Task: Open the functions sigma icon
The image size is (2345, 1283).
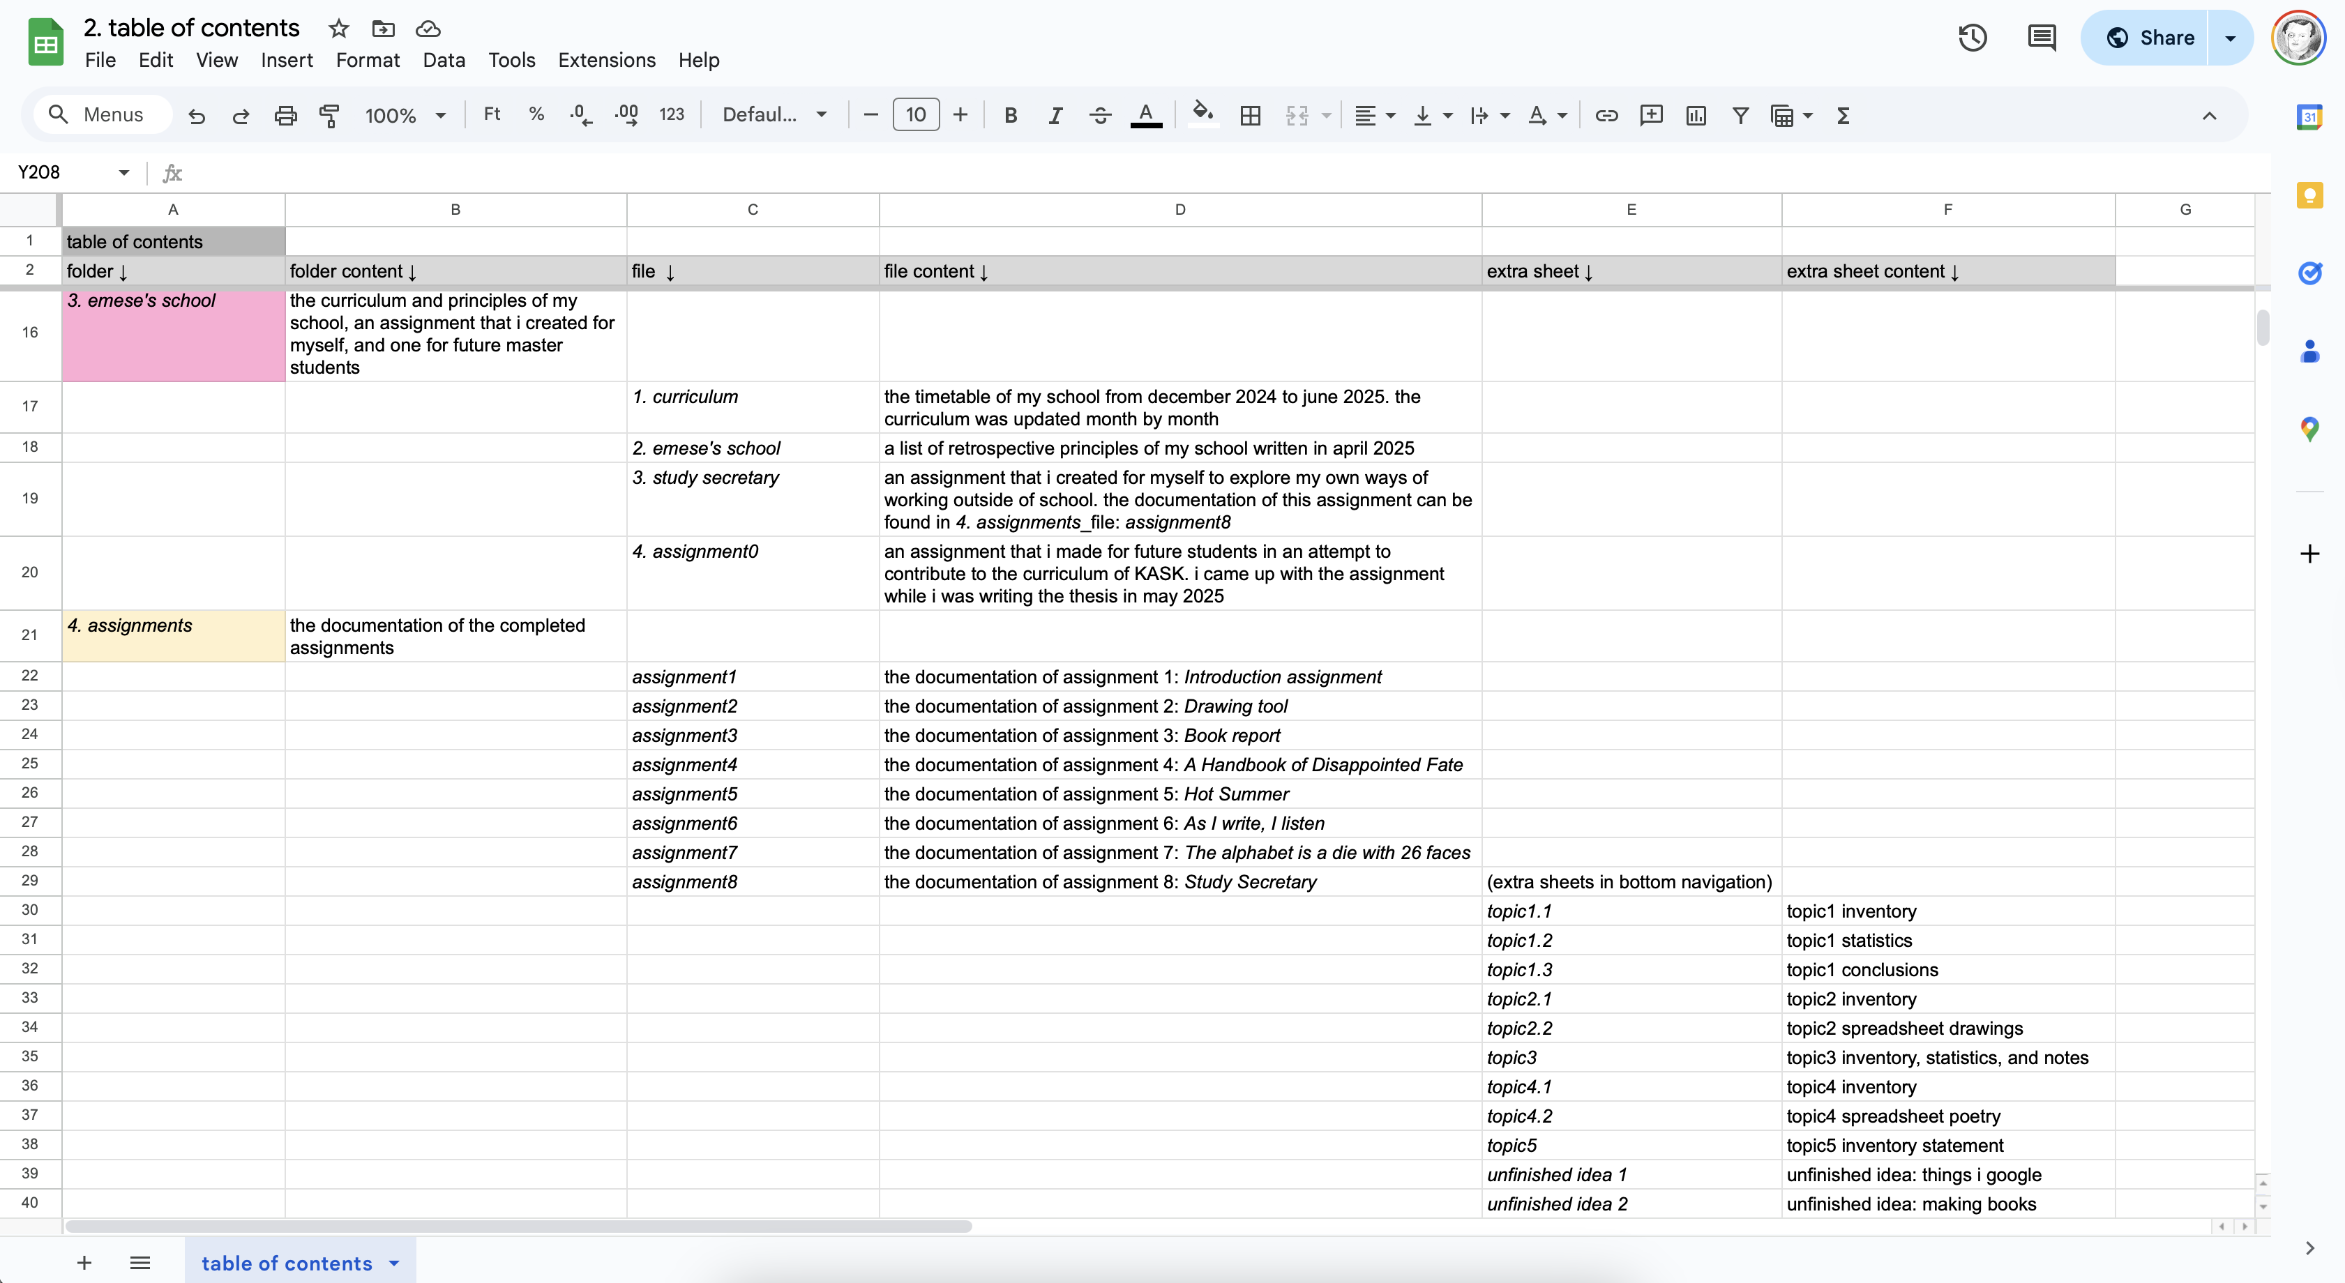Action: click(x=1843, y=116)
